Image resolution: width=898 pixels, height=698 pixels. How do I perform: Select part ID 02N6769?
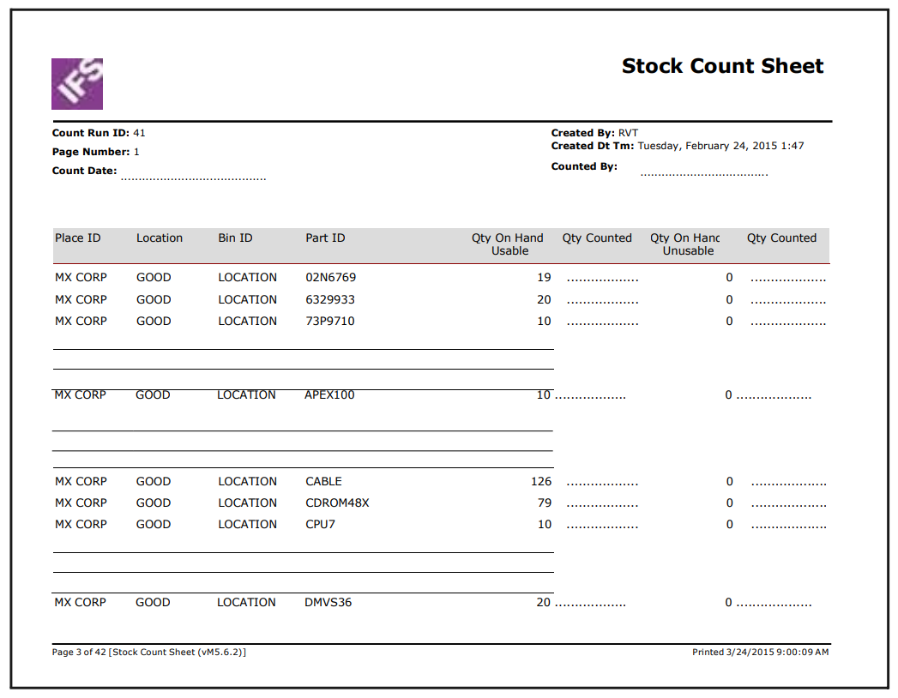(330, 278)
